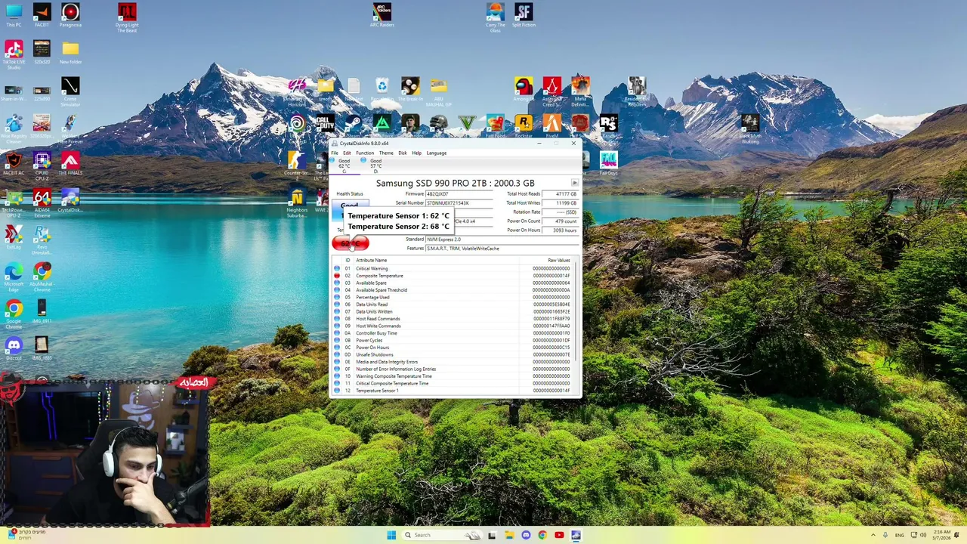Select the Temperature Sensor 1 row
Screen dimensions: 967x544
[453, 391]
